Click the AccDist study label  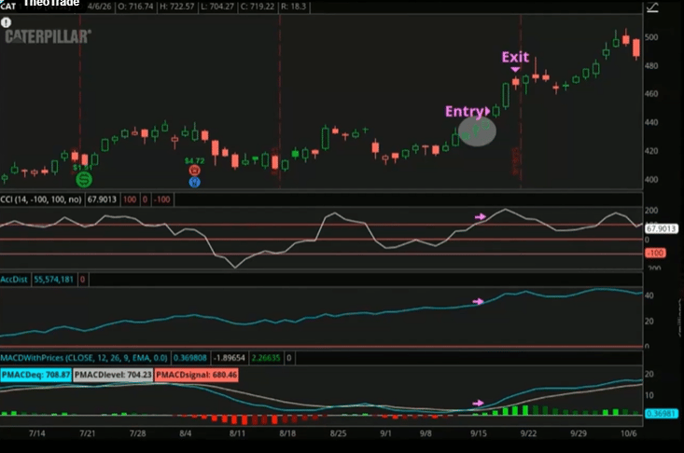click(14, 280)
